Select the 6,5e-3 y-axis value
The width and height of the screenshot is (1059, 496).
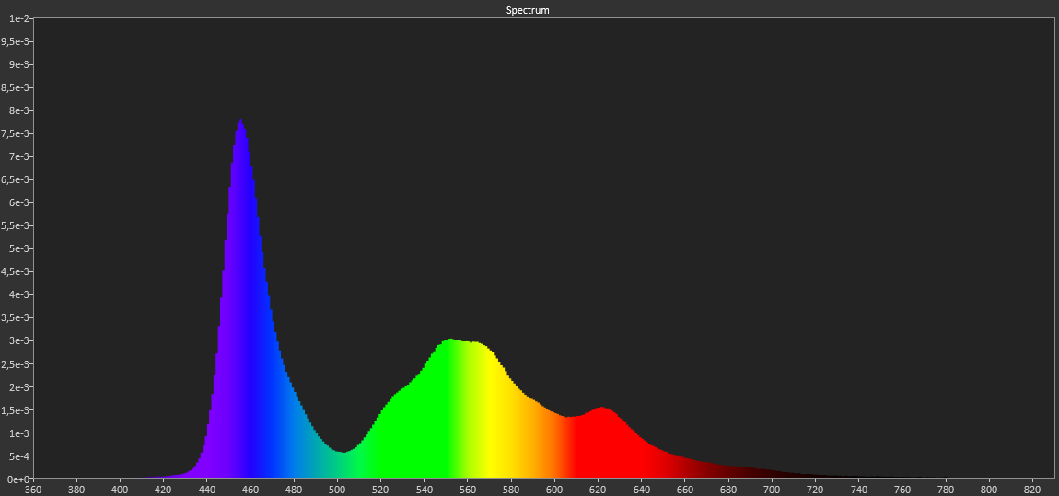pos(14,179)
